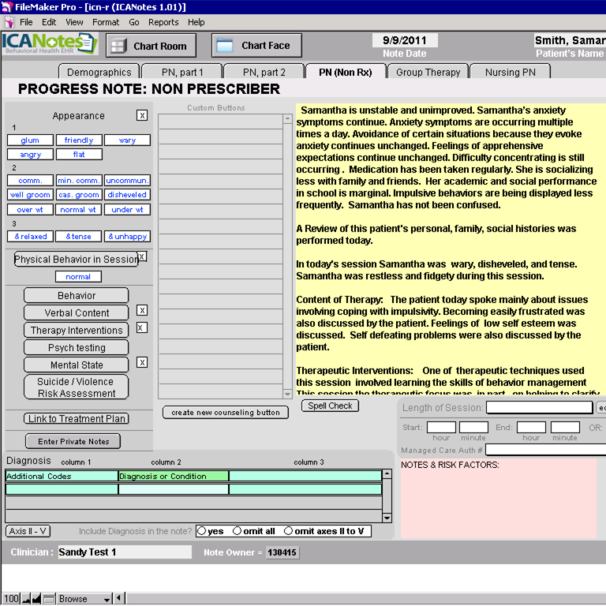Screen dimensions: 606x606
Task: Toggle the status area icon
Action: point(47,599)
